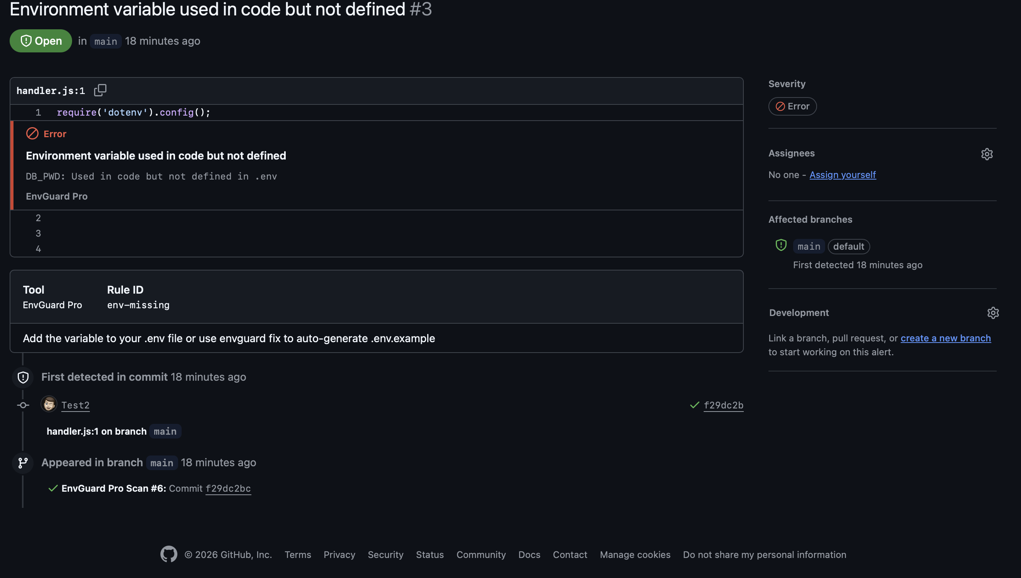Click Manage cookies in the footer
Screen dimensions: 1021x578
pos(635,554)
